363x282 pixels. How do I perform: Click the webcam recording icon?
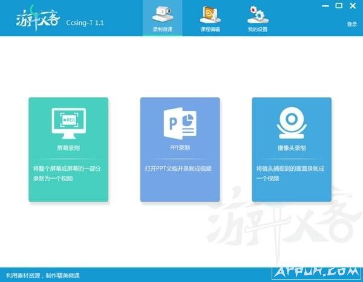tap(292, 123)
